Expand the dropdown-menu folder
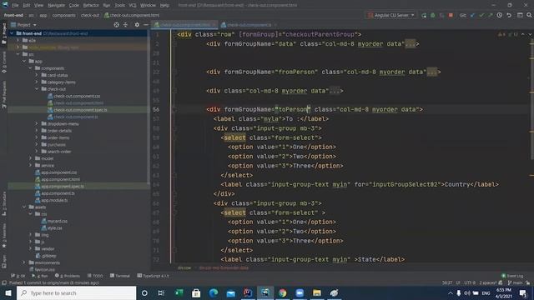Image resolution: width=534 pixels, height=300 pixels. click(37, 124)
